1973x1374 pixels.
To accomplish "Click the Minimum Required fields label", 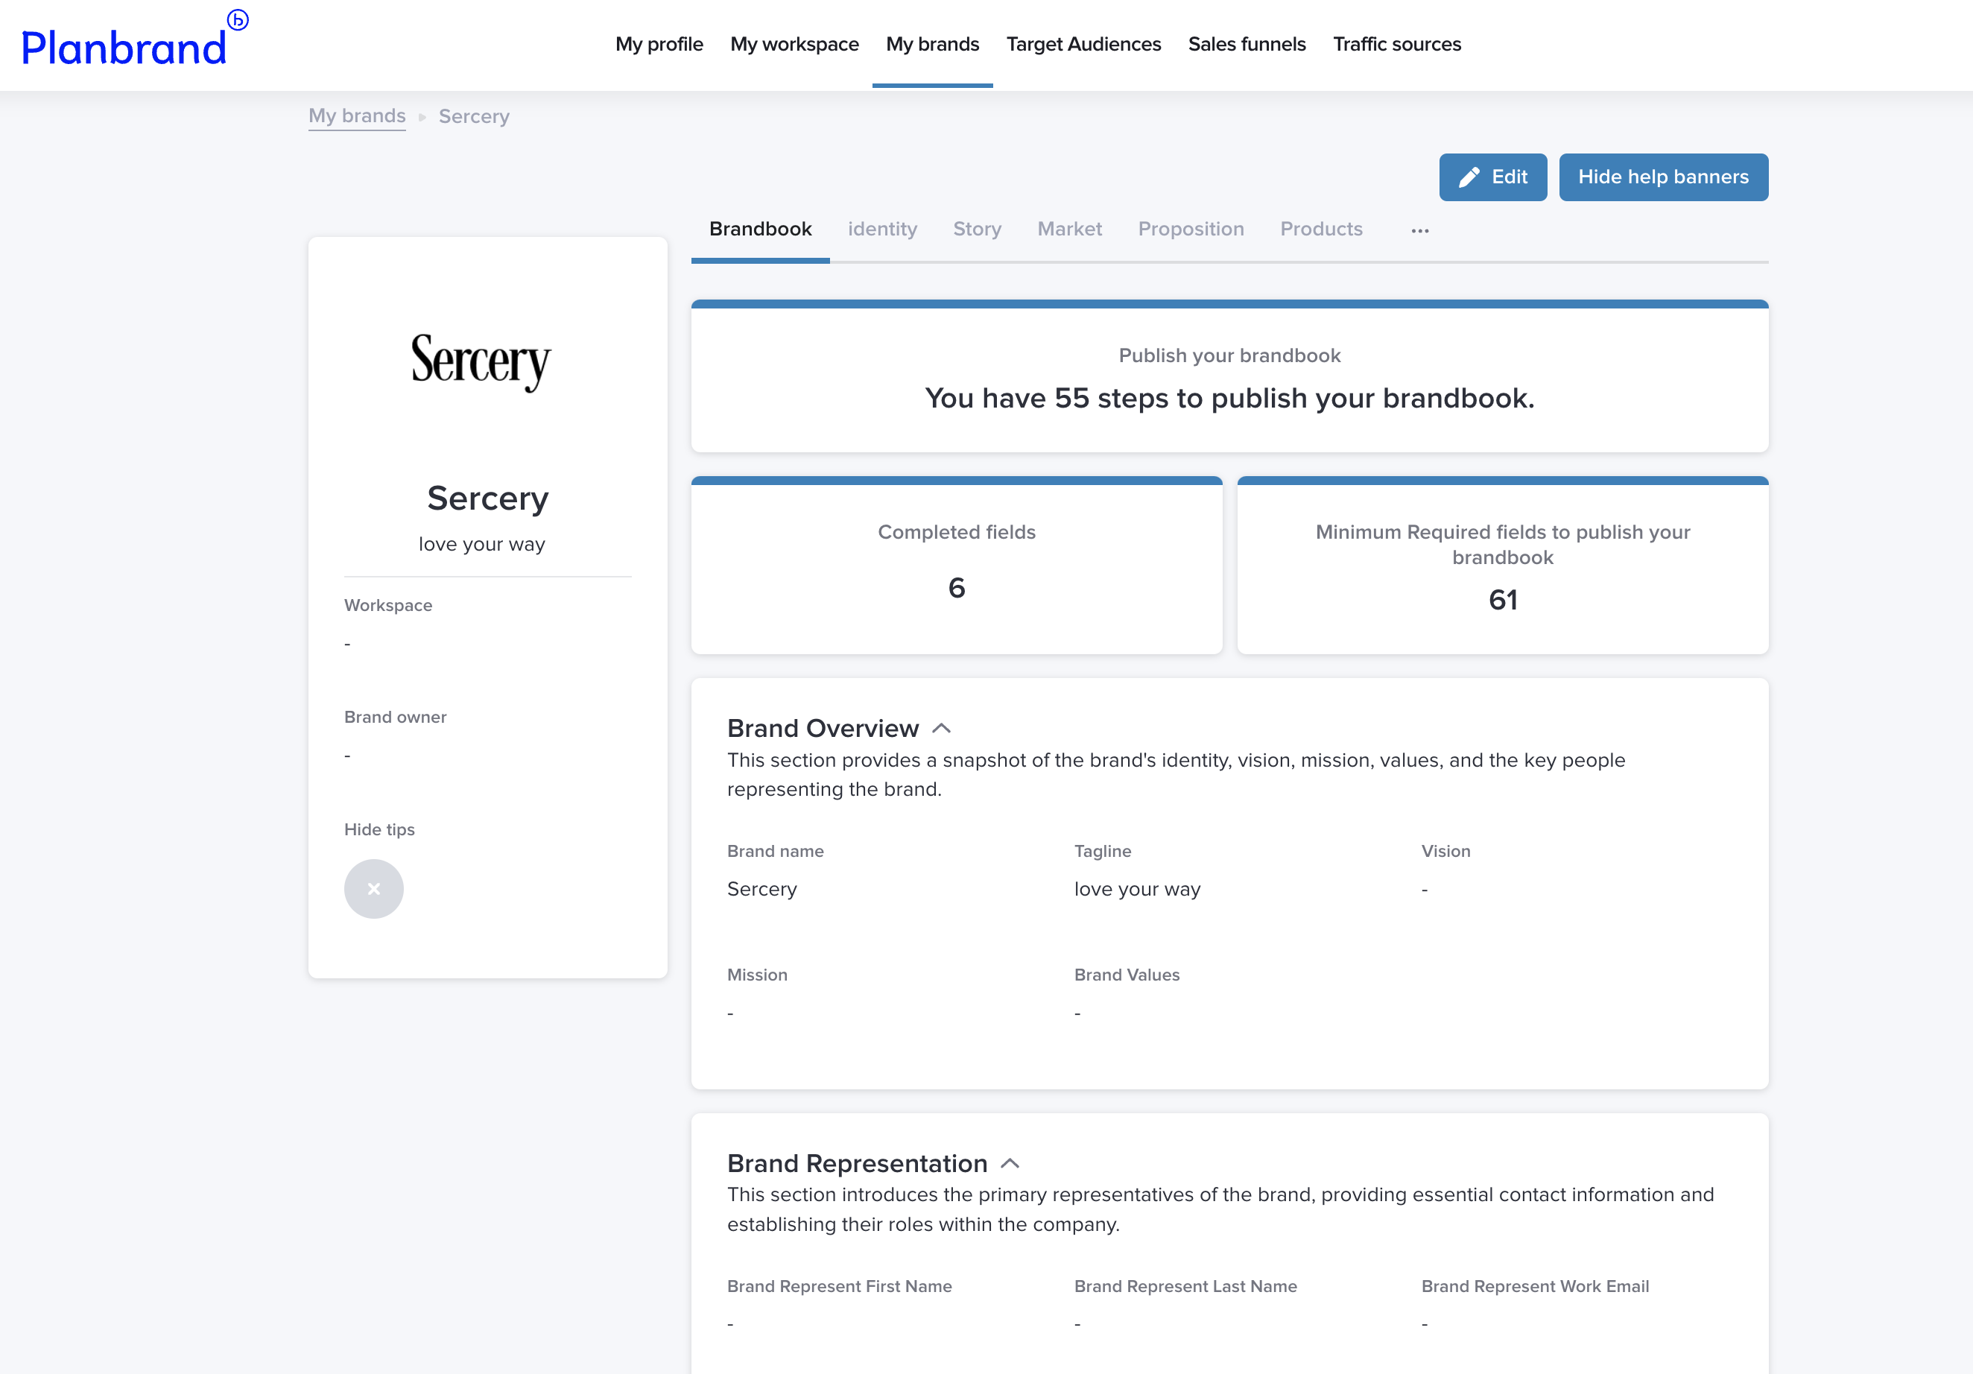I will pyautogui.click(x=1503, y=545).
